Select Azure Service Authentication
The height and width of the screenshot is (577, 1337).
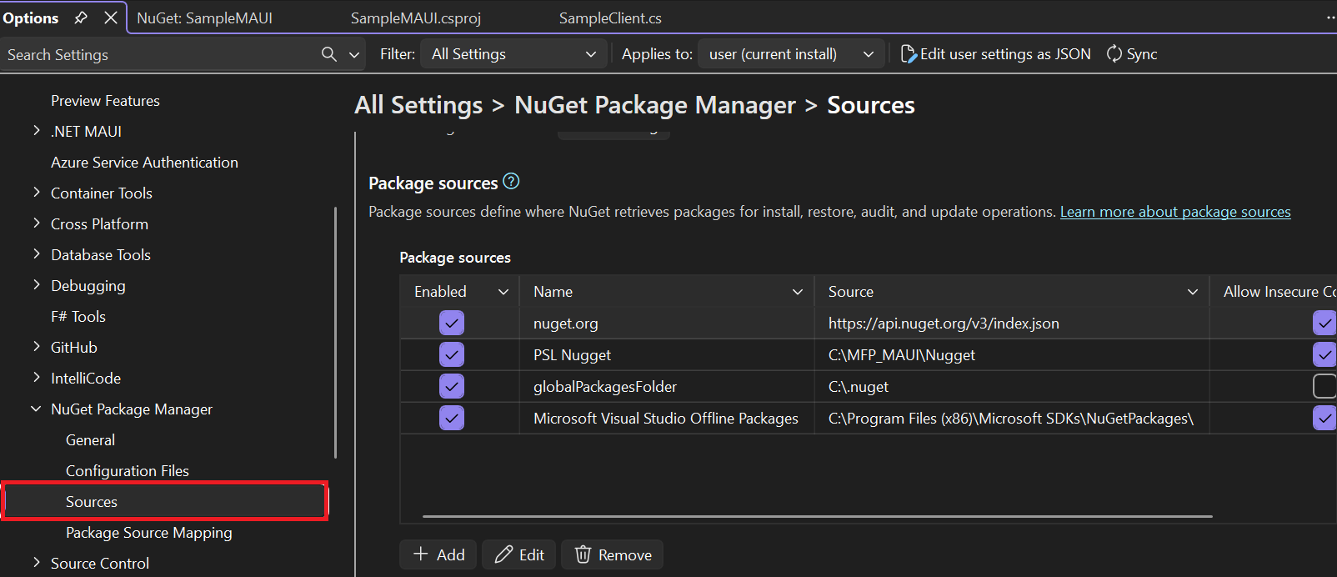coord(144,163)
